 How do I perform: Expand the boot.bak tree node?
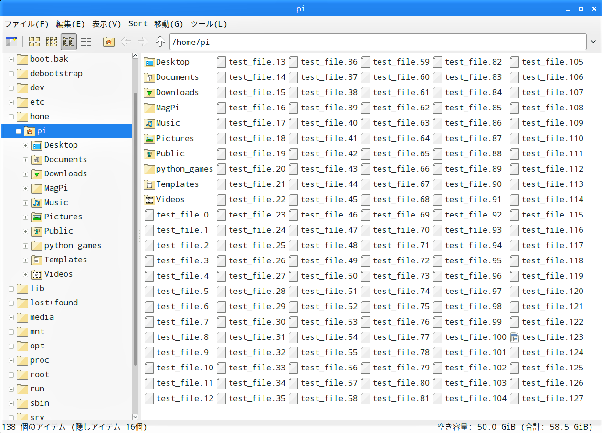click(x=11, y=59)
